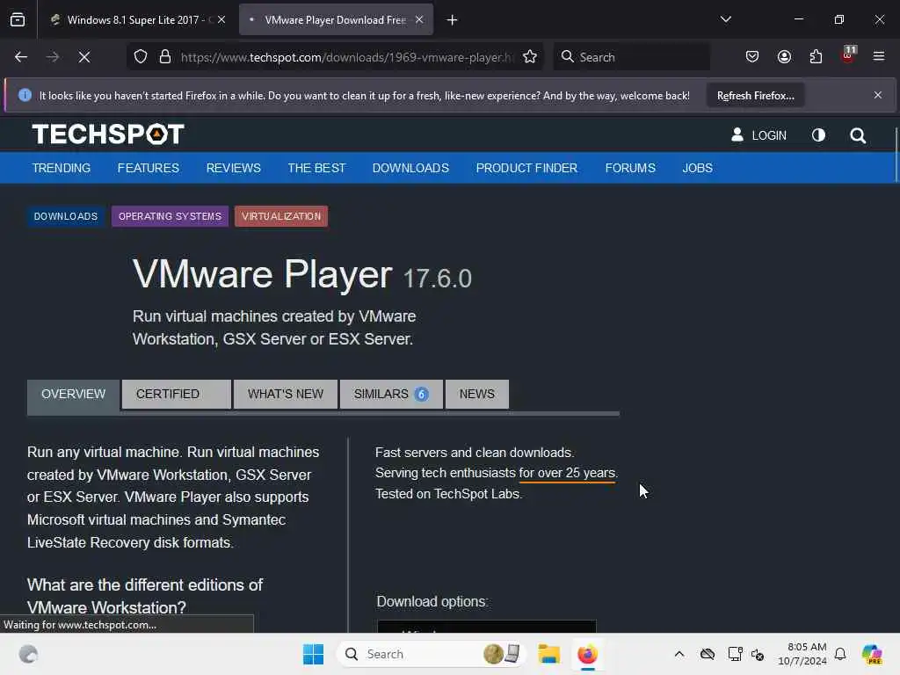Viewport: 900px width, 675px height.
Task: Open Firefox from the taskbar
Action: coord(587,654)
